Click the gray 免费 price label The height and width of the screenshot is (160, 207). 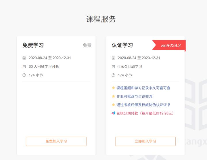point(87,45)
